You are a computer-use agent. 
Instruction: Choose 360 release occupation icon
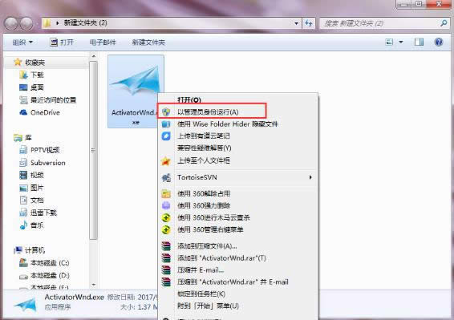pos(166,194)
